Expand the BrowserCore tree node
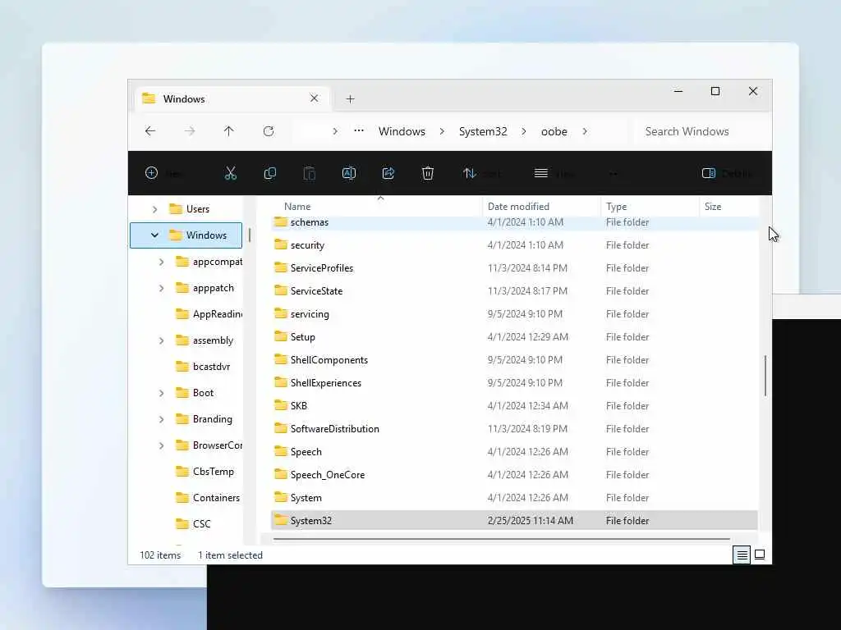Image resolution: width=841 pixels, height=630 pixels. tap(162, 445)
